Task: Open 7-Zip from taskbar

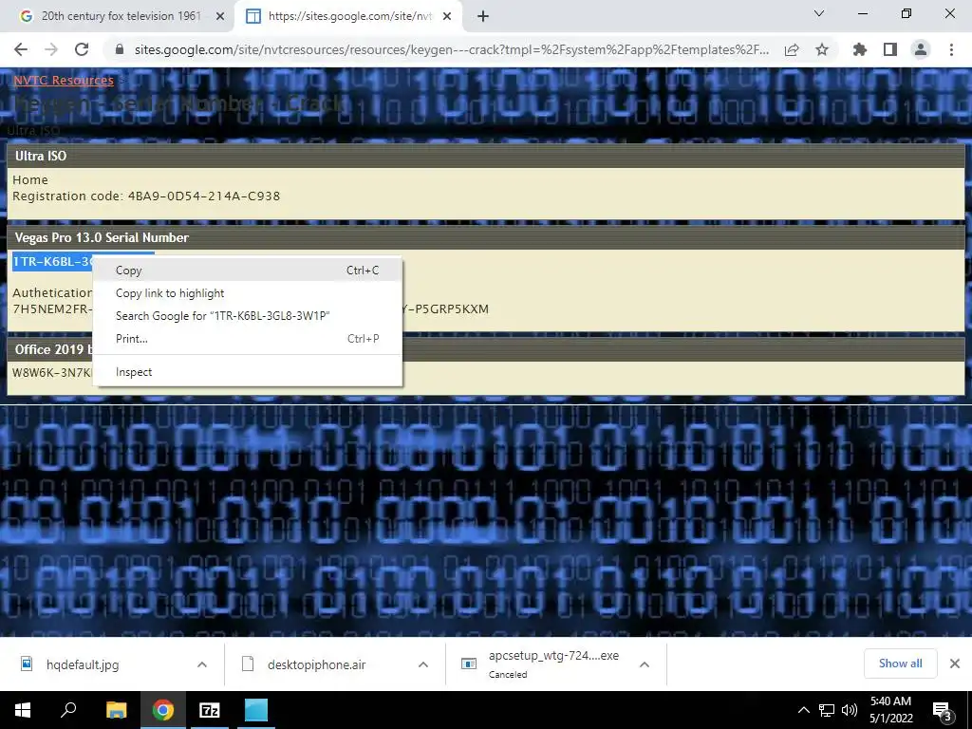Action: pos(209,710)
